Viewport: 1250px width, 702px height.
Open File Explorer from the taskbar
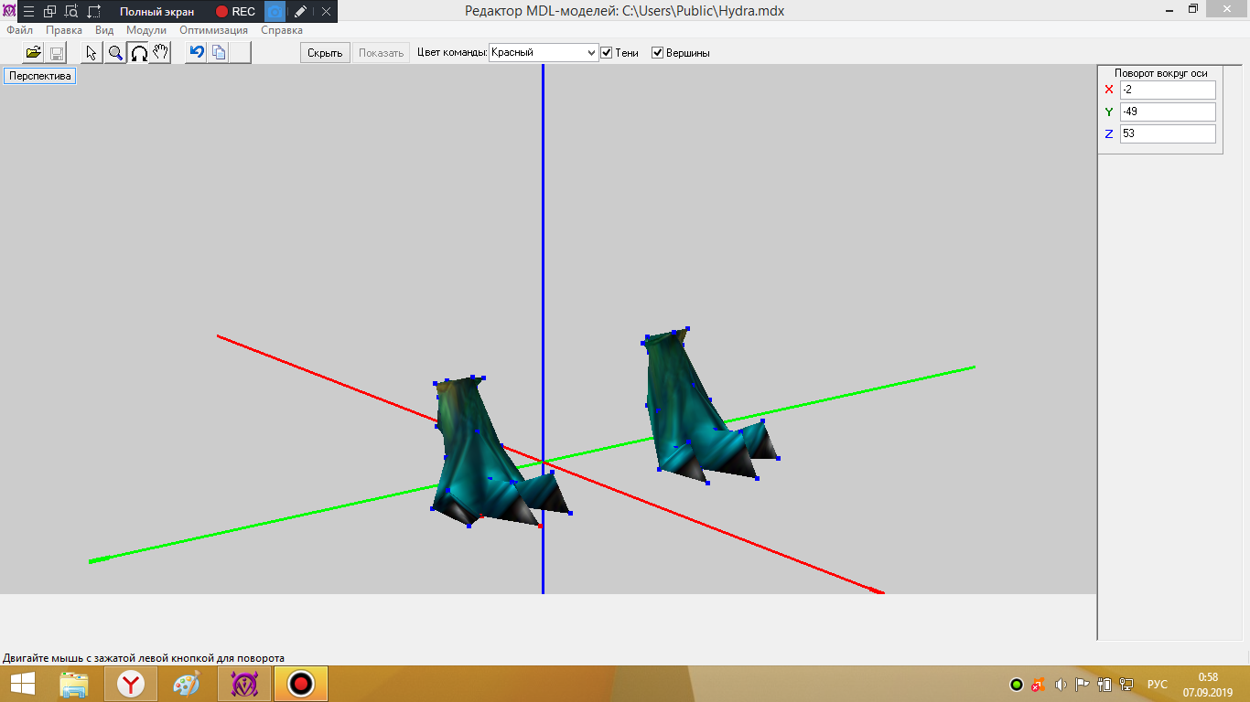point(74,684)
